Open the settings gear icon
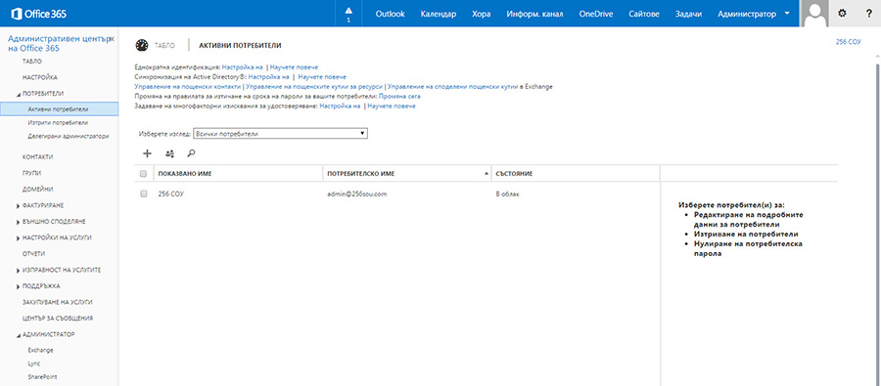The height and width of the screenshot is (386, 881). pos(842,14)
